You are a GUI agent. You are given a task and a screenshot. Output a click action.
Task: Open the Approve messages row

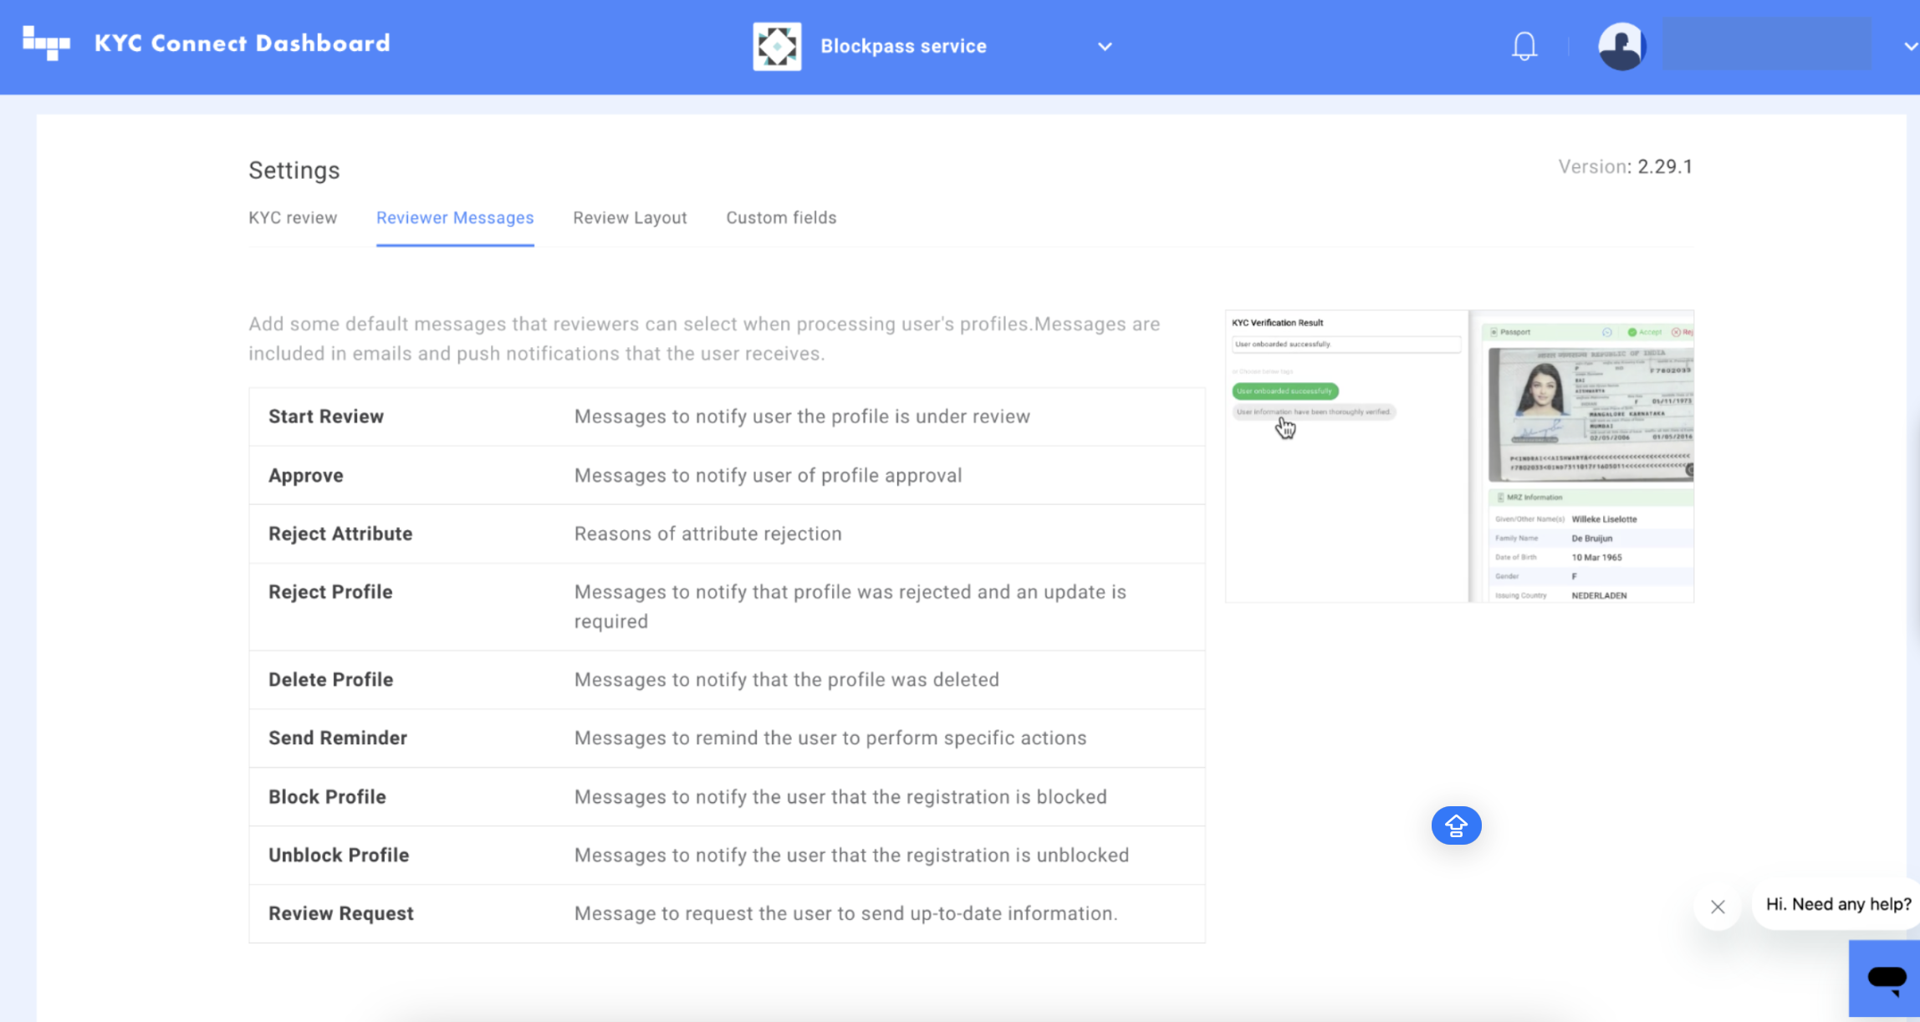[727, 475]
